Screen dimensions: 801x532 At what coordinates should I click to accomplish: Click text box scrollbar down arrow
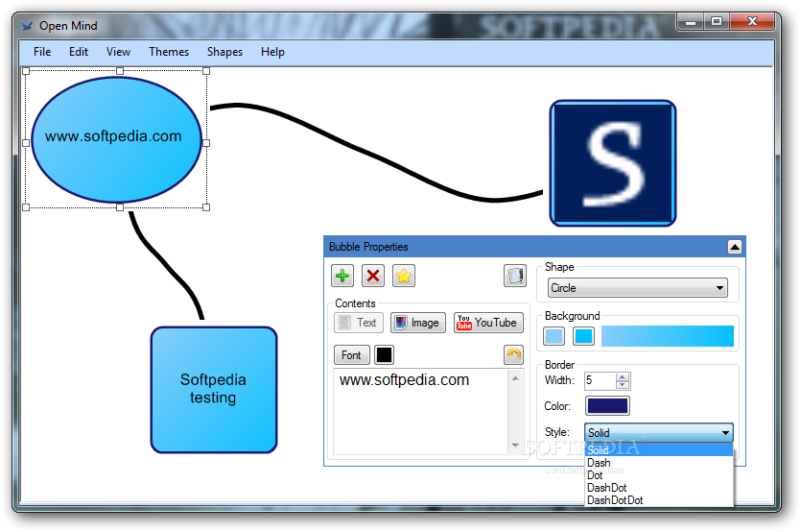(515, 445)
